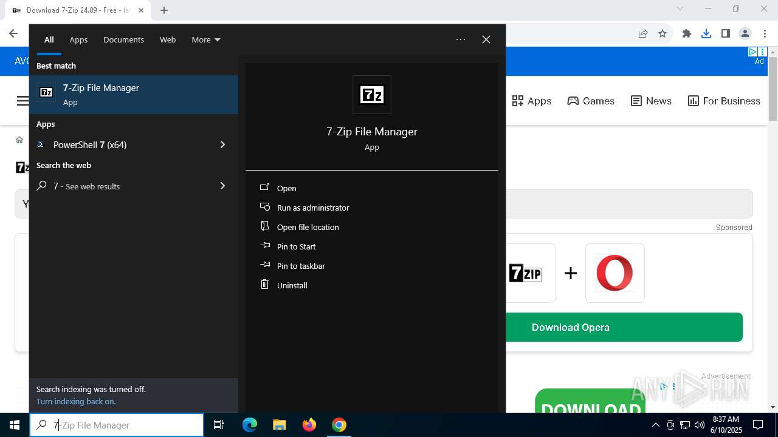Click the green DOWNLOAD ad button
778x437 pixels.
click(590, 401)
